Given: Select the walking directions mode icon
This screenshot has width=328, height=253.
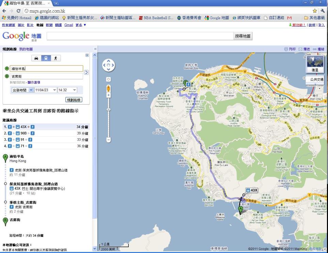Looking at the screenshot, I should point(56,58).
